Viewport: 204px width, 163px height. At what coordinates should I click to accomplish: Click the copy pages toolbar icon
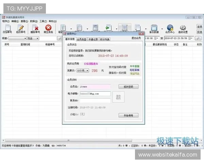[138, 28]
